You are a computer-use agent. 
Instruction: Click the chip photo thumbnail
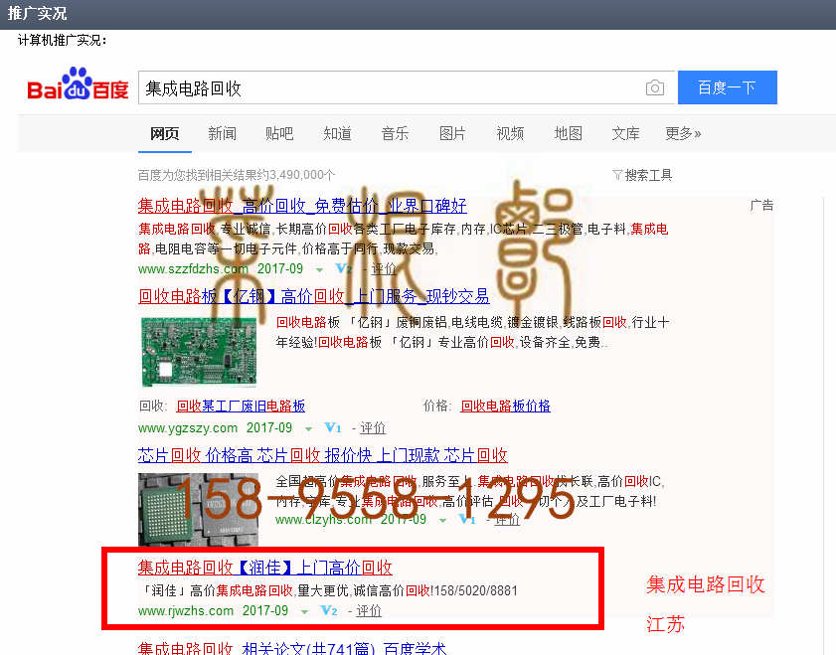tap(199, 509)
